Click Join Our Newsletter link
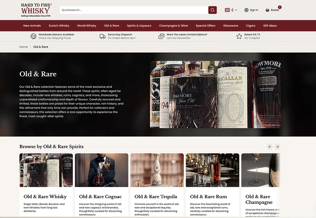Screen dimensions: 316x218 [178, 38]
